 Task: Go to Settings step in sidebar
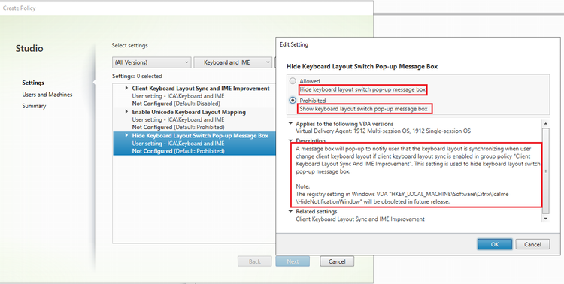pos(33,83)
